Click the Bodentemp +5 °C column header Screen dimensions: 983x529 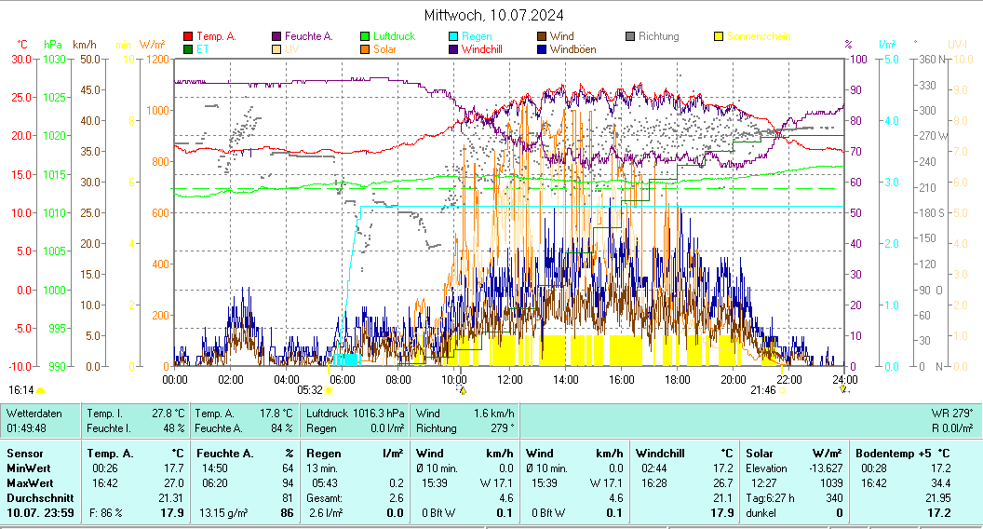tap(902, 453)
